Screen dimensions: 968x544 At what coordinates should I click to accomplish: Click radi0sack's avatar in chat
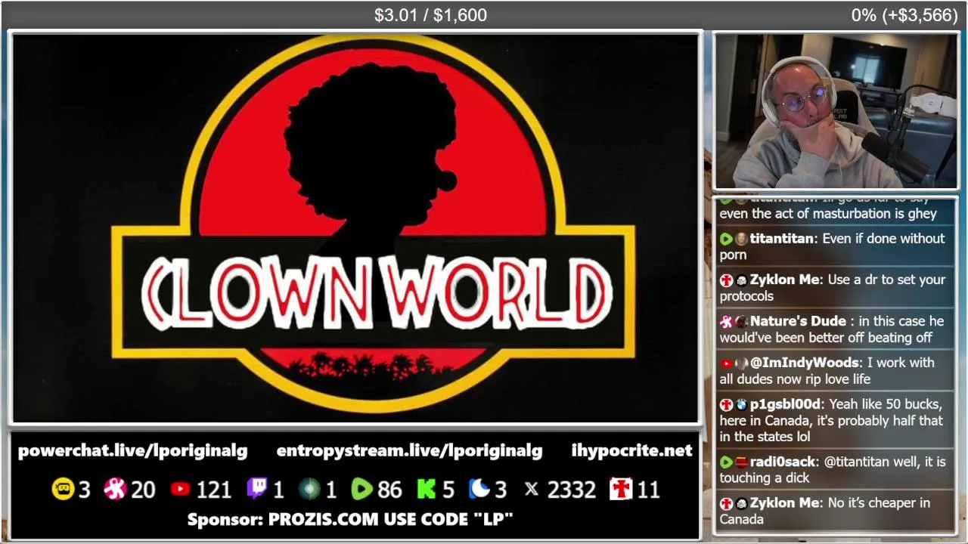[x=741, y=462]
